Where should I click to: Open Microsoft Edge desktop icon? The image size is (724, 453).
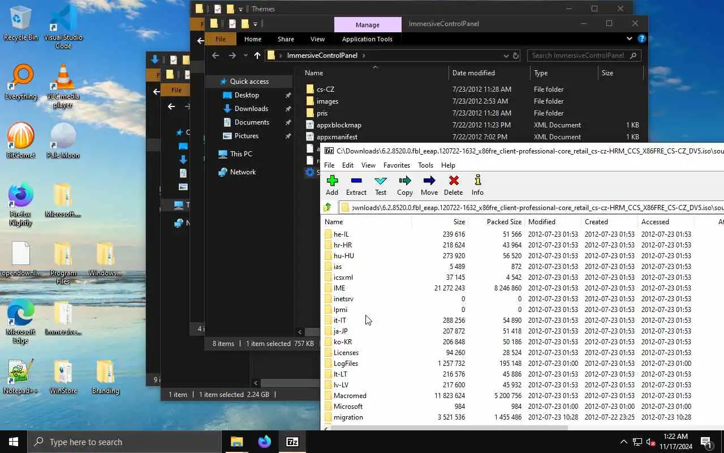point(21,322)
